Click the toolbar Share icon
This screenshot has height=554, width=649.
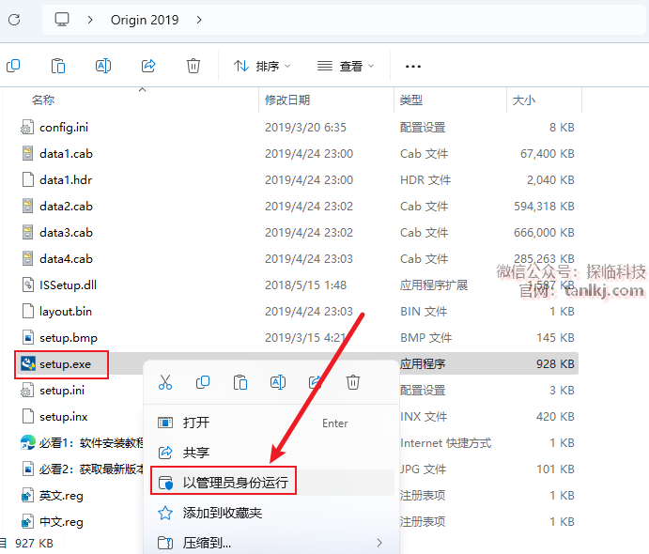click(148, 66)
